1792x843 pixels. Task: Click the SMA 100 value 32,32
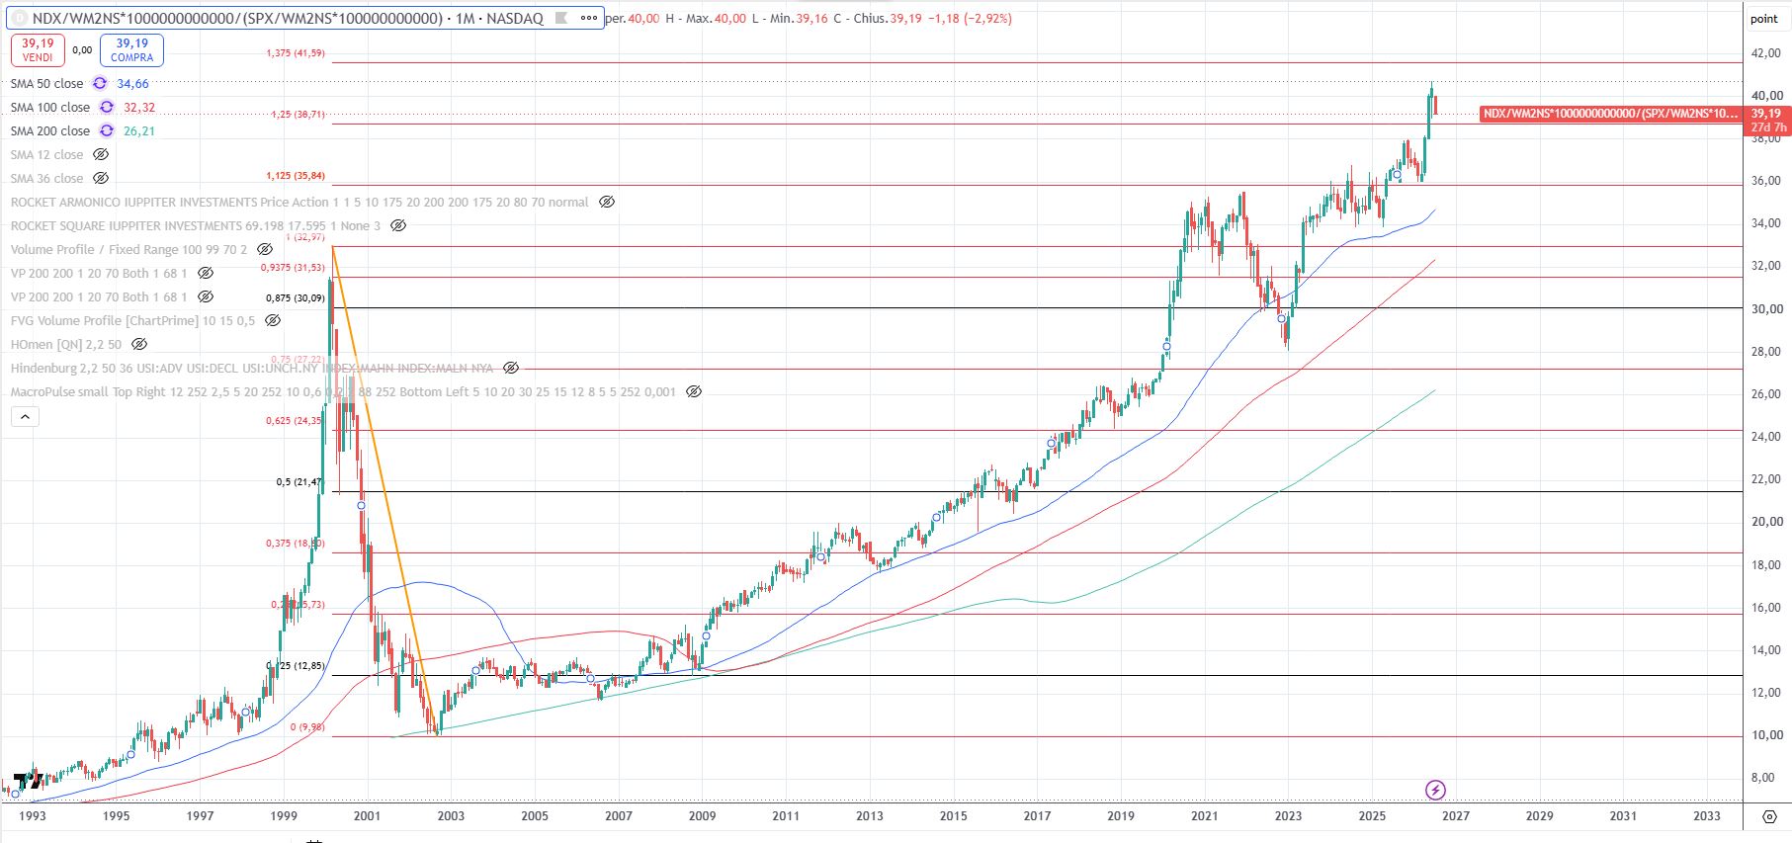(139, 108)
